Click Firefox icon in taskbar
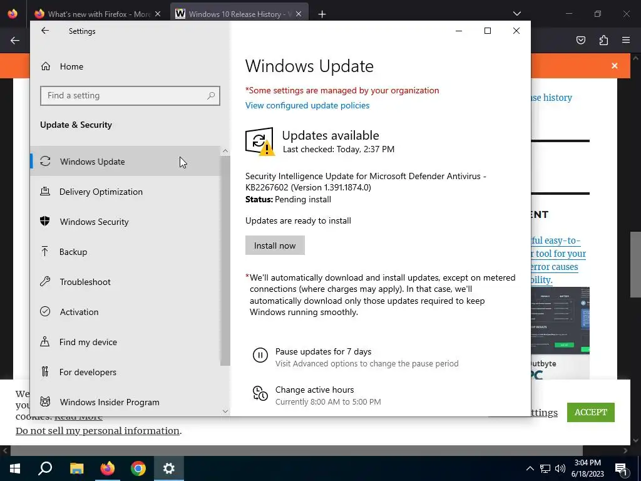This screenshot has width=641, height=481. (108, 468)
